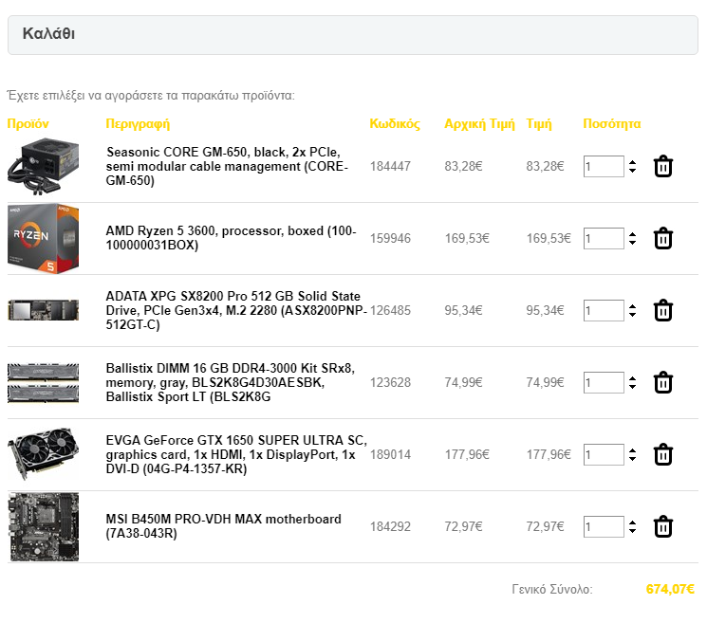
Task: Open the MSI motherboard thumbnail
Action: [44, 526]
